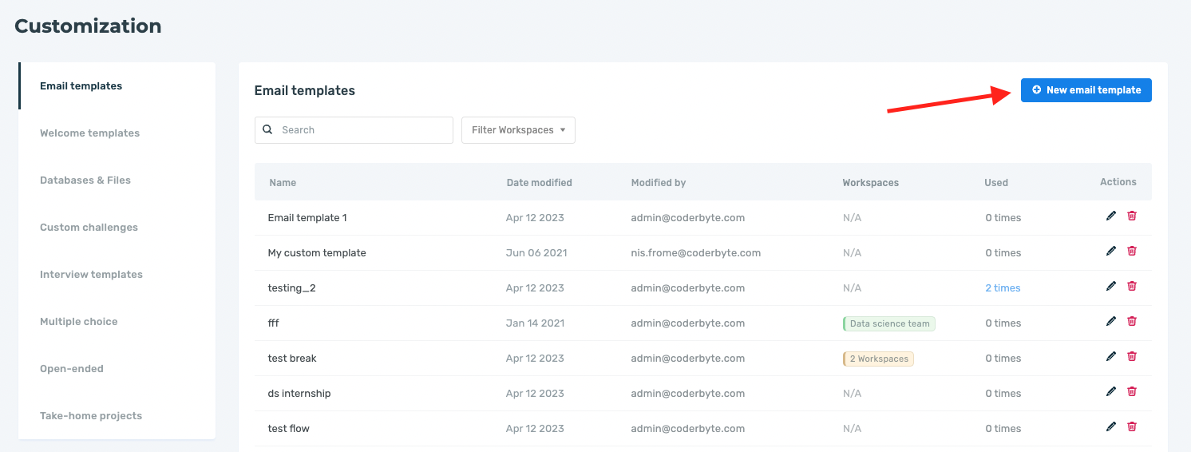The width and height of the screenshot is (1191, 452).
Task: Open the Welcome templates section
Action: [x=89, y=133]
